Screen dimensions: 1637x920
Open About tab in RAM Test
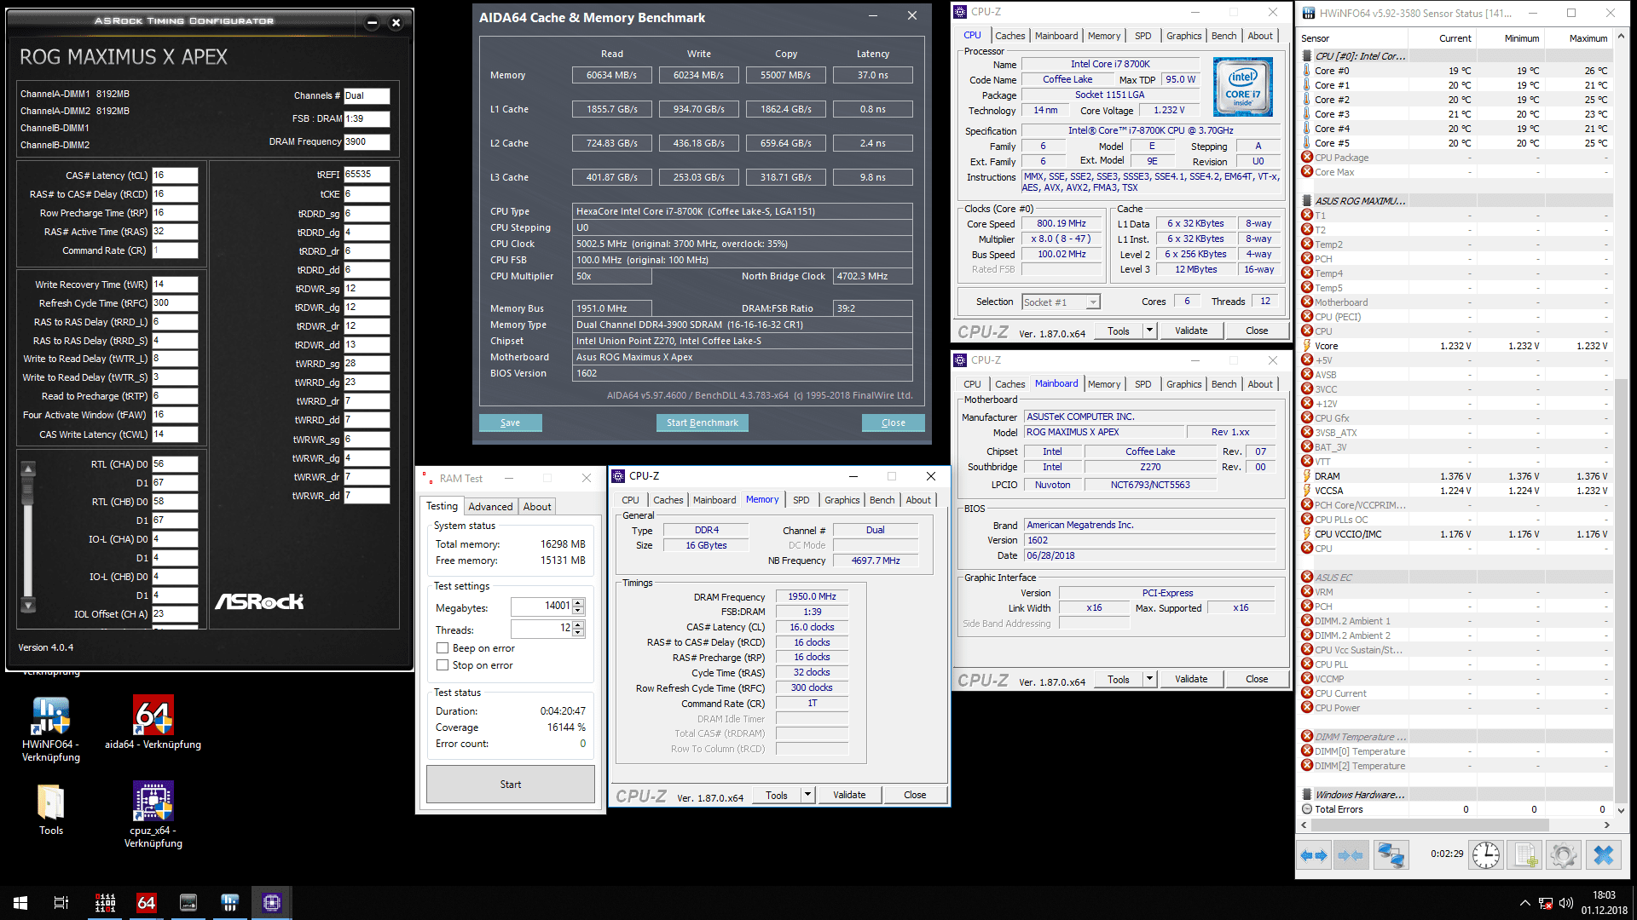point(537,506)
